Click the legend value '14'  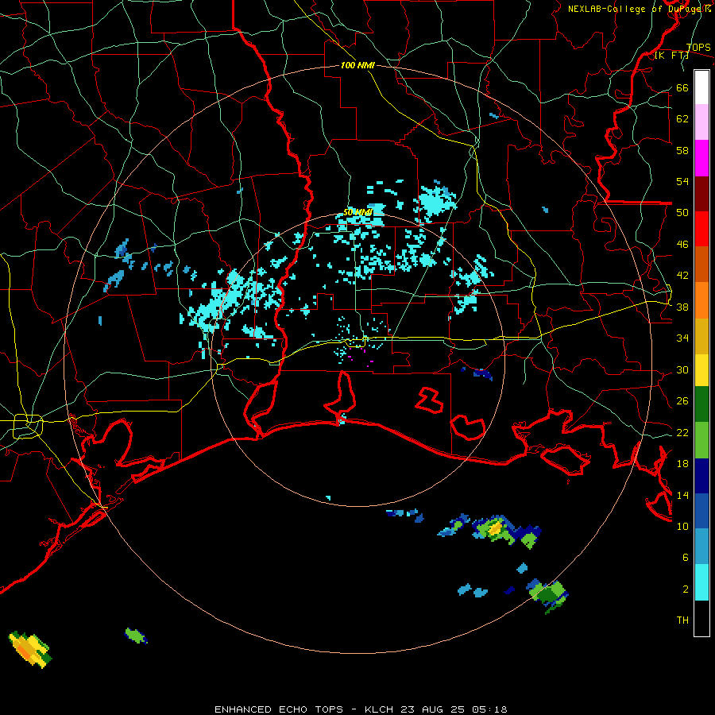[682, 495]
